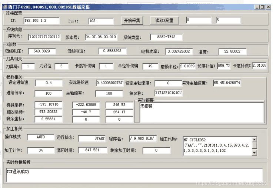Click machine coordinate -373.16716 field
Viewport: 273px width, 188px height.
click(x=49, y=105)
